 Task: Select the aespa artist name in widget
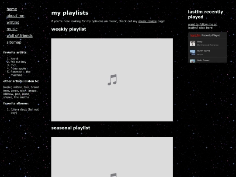coord(200,54)
